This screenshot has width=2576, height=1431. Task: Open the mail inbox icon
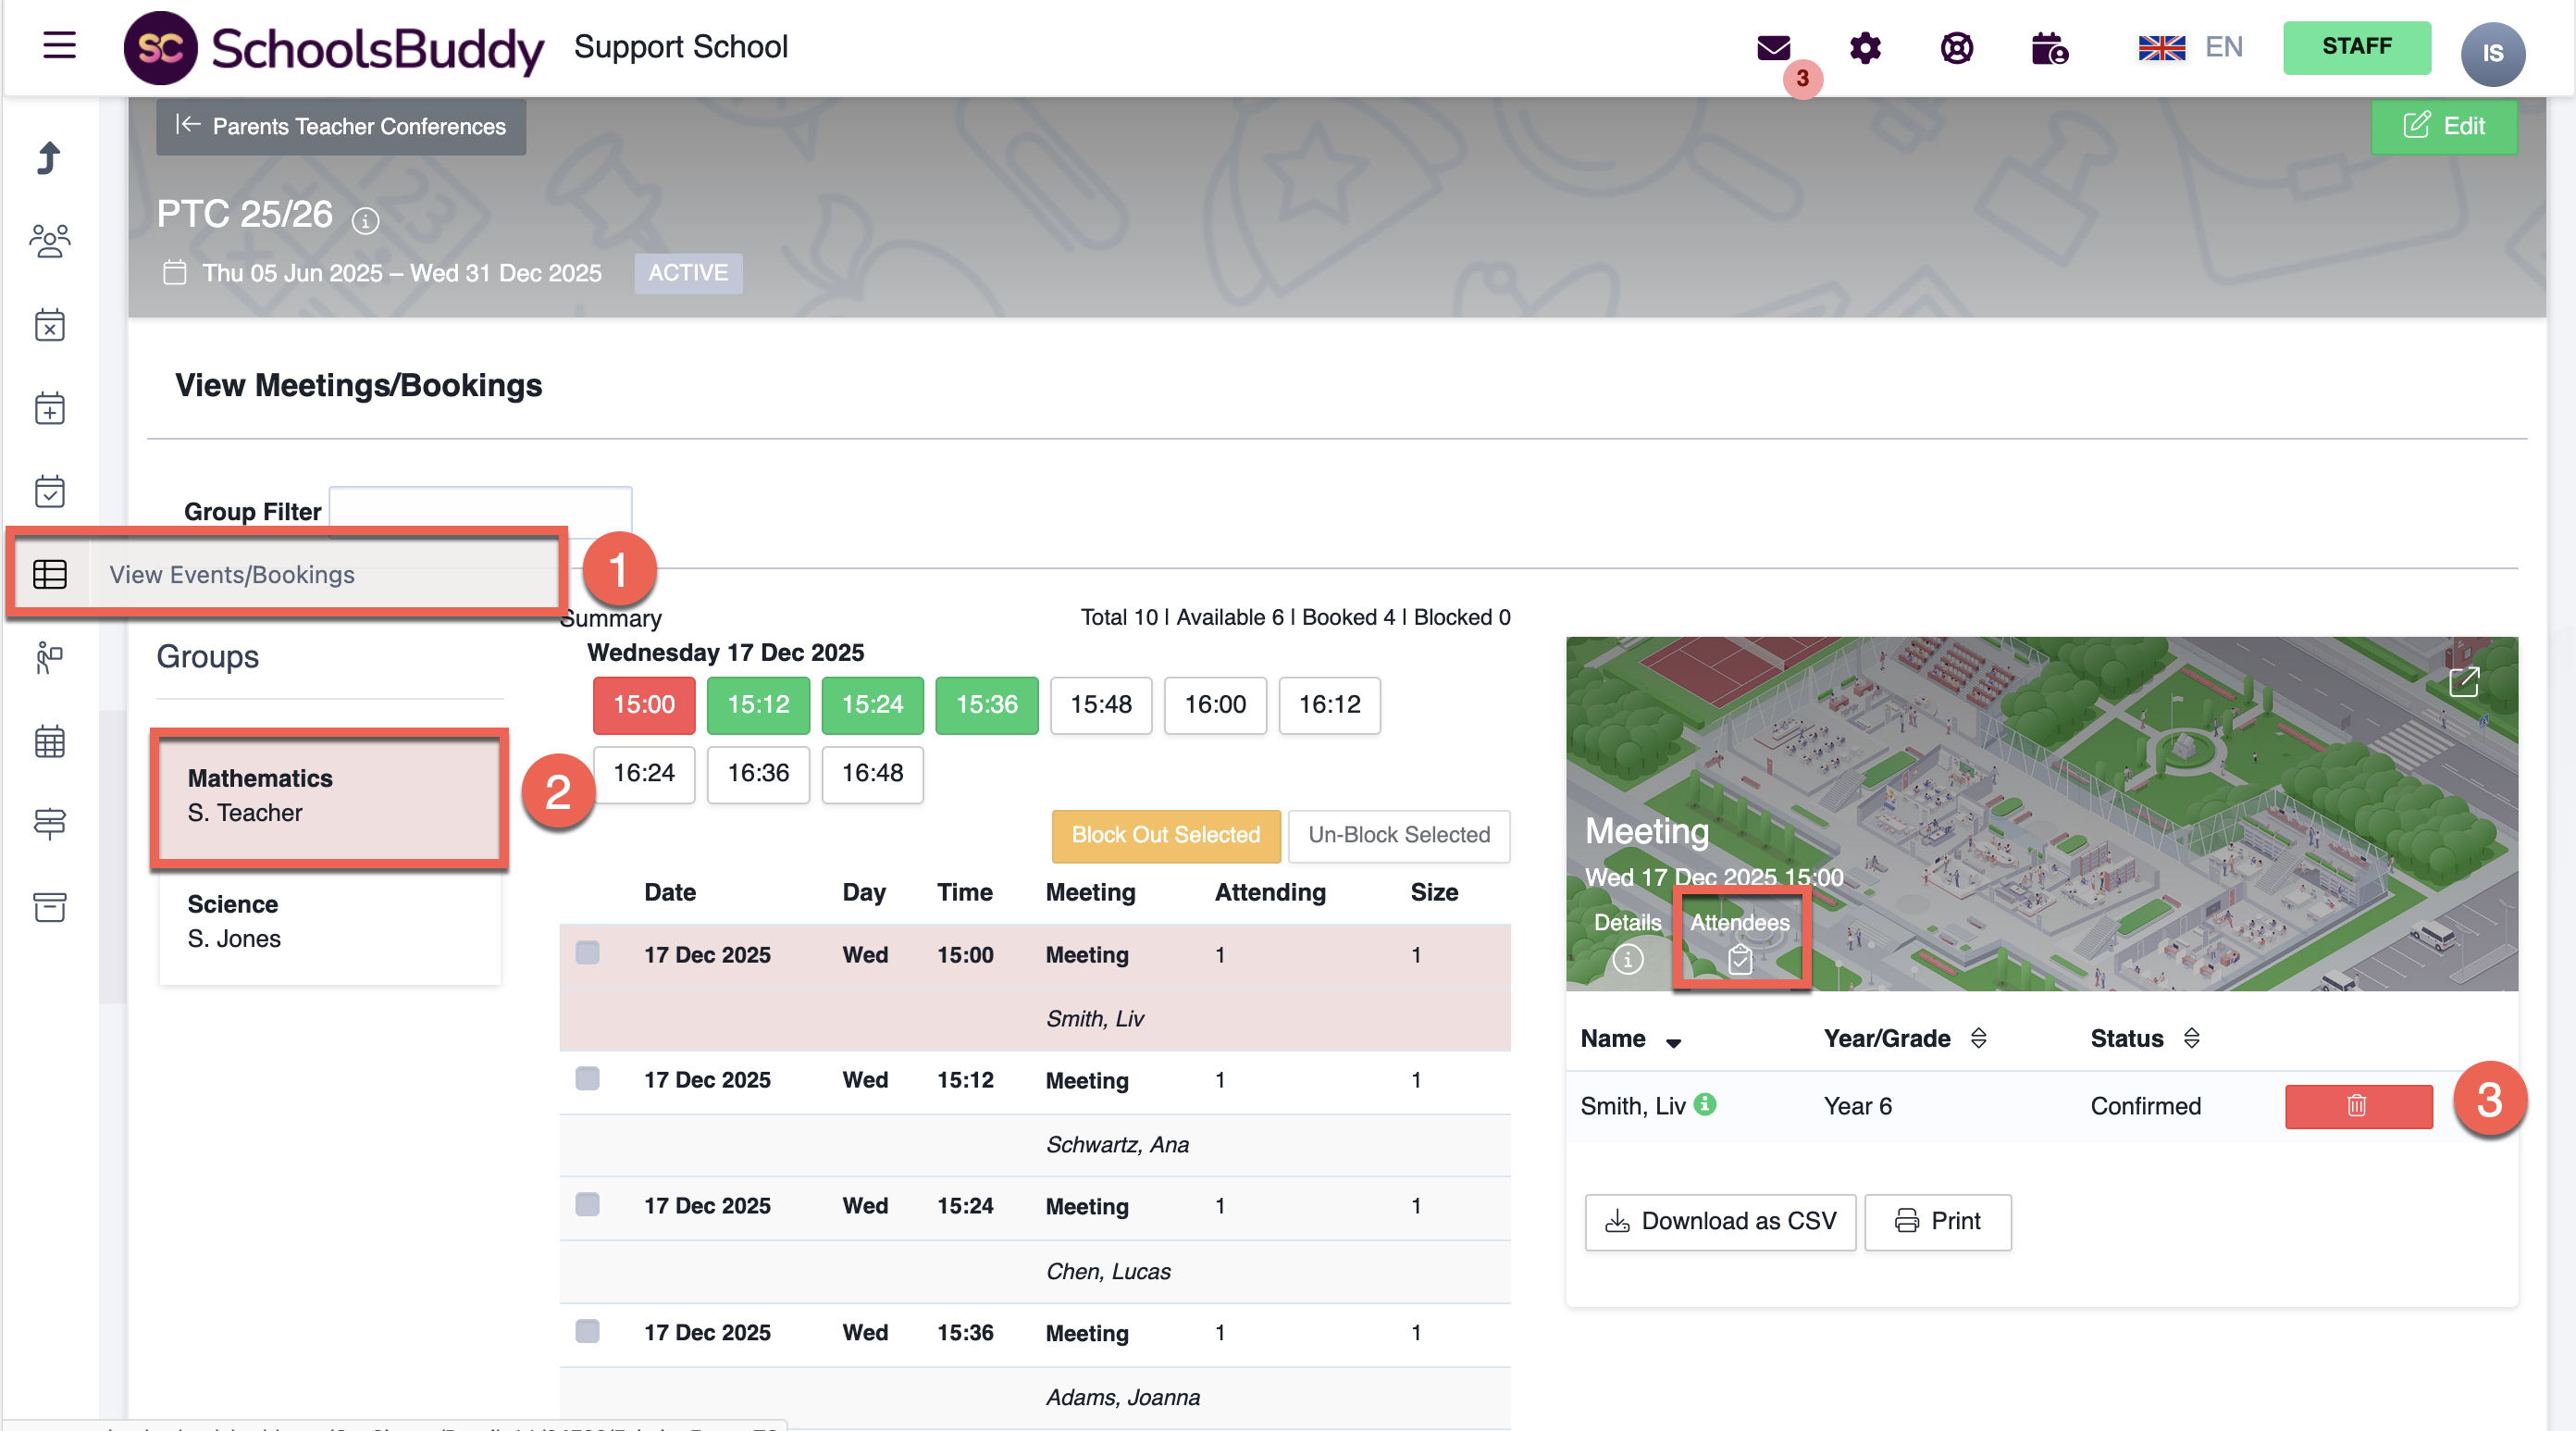[1773, 48]
